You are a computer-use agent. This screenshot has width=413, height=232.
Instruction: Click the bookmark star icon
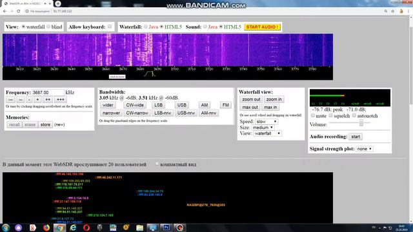[x=393, y=12]
